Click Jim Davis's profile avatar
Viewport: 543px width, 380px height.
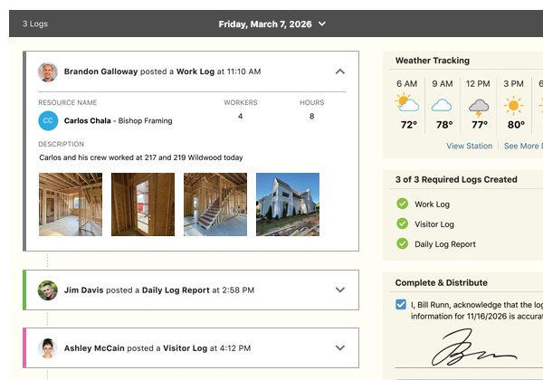click(48, 290)
